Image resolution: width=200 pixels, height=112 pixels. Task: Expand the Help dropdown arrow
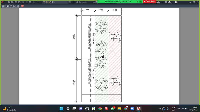(179, 2)
